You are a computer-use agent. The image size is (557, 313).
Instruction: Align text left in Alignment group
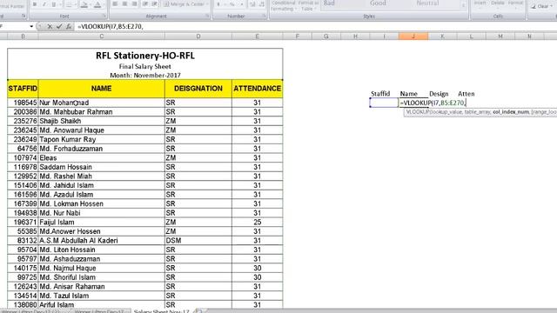click(115, 4)
